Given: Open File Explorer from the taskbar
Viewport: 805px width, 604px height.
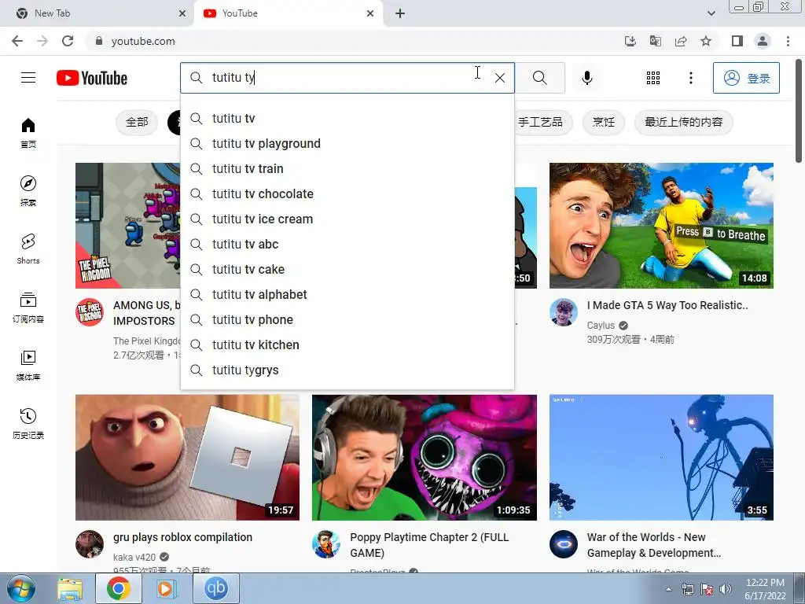Looking at the screenshot, I should (70, 588).
